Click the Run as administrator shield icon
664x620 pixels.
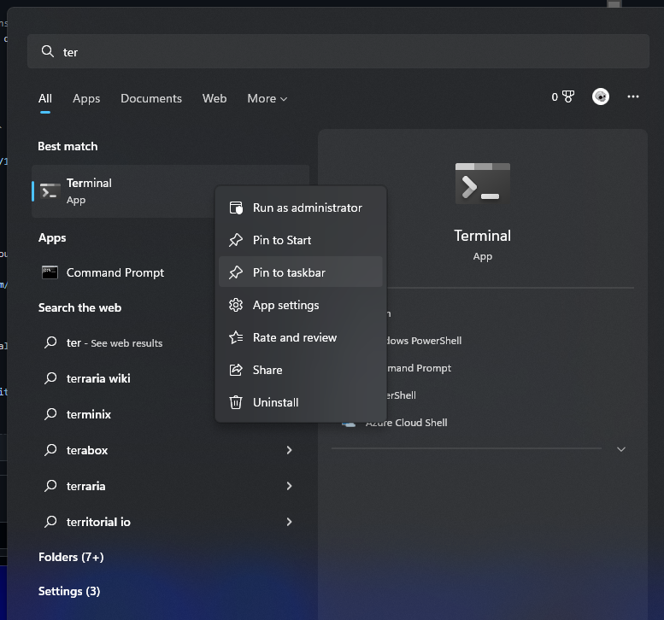point(236,208)
